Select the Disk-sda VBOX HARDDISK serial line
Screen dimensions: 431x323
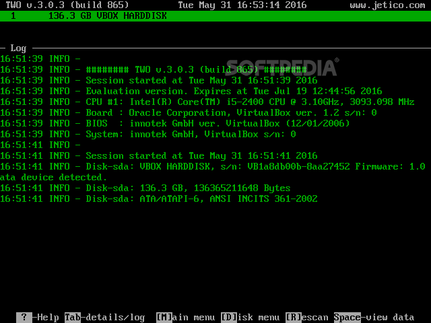click(x=213, y=166)
